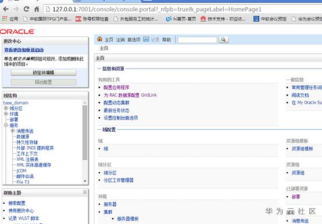
Task: Expand the 环境 tree node
Action: coord(6,114)
